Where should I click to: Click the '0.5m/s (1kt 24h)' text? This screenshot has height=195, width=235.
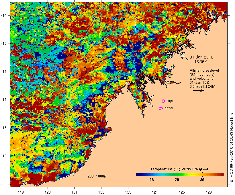(x=202, y=87)
